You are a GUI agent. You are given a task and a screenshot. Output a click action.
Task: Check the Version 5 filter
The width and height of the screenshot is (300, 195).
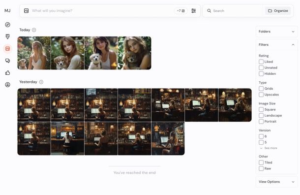[261, 142]
